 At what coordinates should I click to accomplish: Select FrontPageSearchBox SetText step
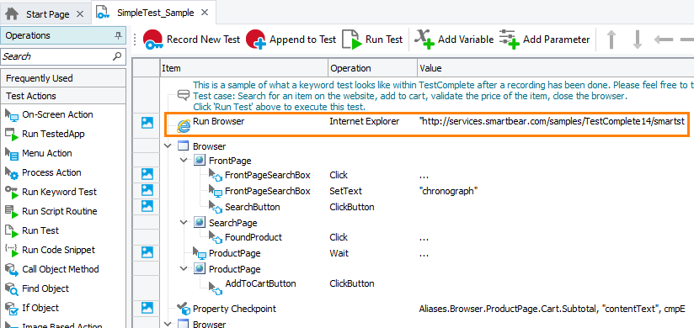pos(267,191)
